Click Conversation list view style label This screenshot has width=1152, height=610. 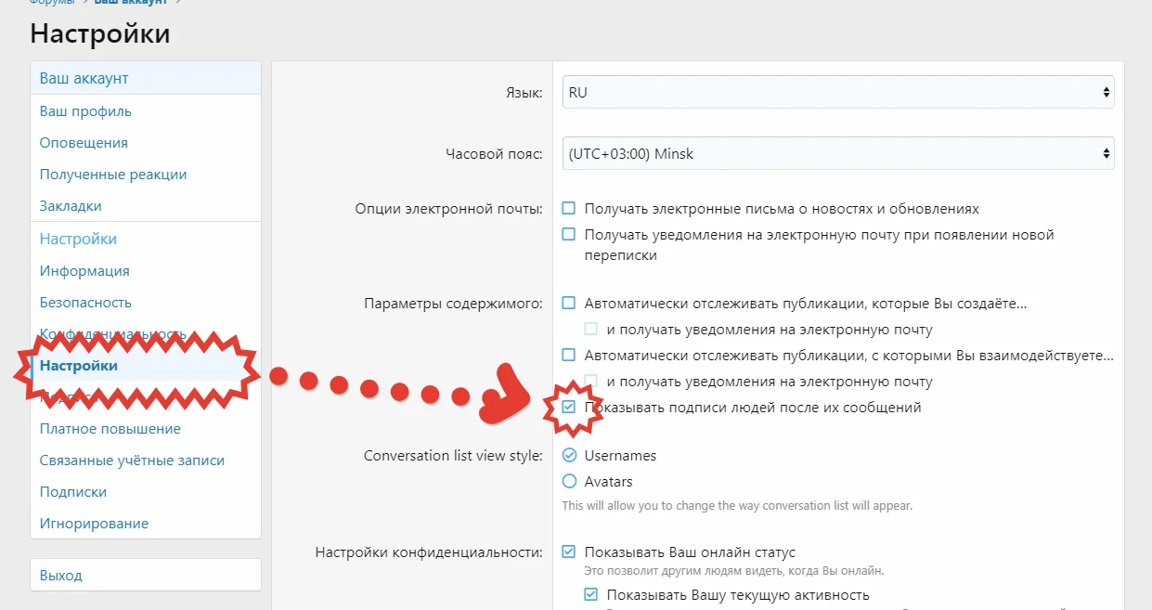(x=453, y=456)
